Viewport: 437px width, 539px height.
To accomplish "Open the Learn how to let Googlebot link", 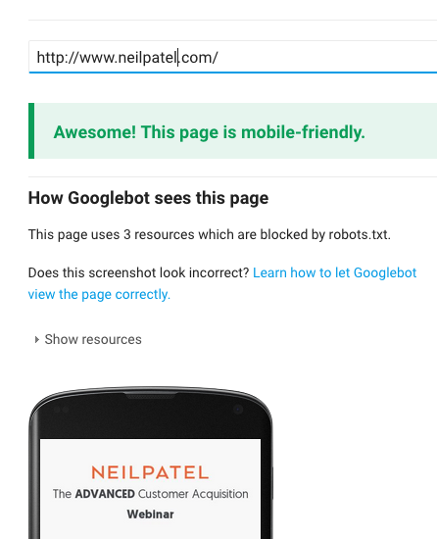I will [334, 273].
